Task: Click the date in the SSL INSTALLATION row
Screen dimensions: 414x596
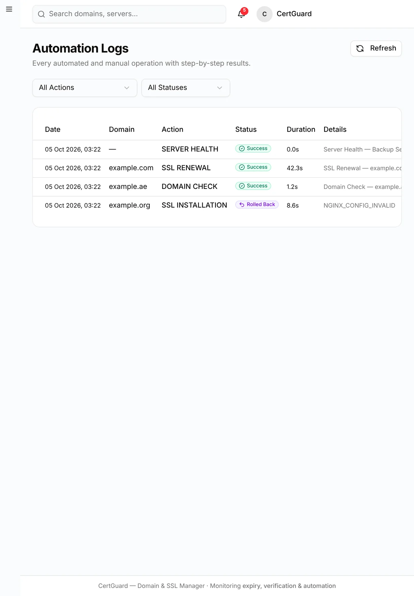Action: click(73, 205)
